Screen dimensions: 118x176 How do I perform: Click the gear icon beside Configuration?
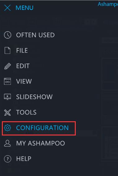coord(7,128)
